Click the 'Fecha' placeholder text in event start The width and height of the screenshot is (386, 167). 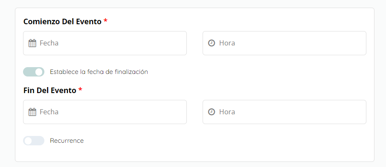(x=49, y=43)
